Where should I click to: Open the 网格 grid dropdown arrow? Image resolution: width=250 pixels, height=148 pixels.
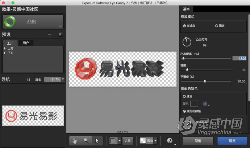(x=156, y=141)
